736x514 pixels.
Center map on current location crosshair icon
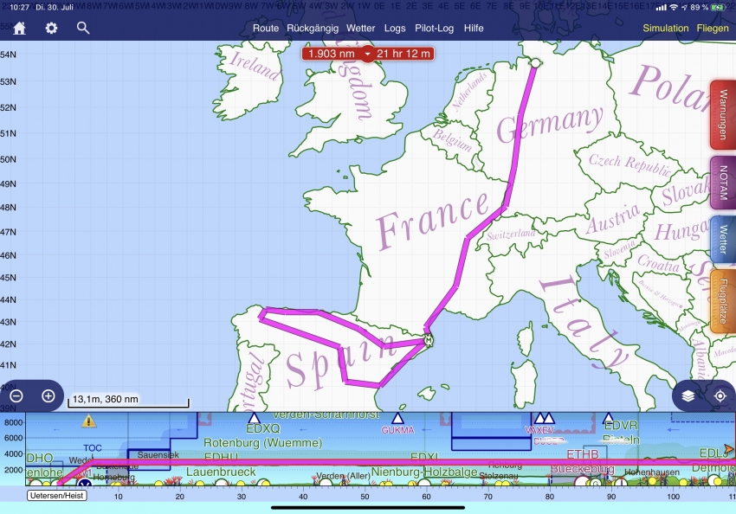click(x=720, y=396)
